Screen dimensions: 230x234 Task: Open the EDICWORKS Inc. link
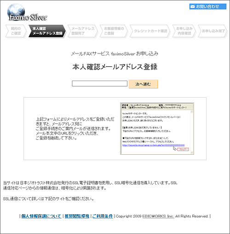[x=158, y=216]
